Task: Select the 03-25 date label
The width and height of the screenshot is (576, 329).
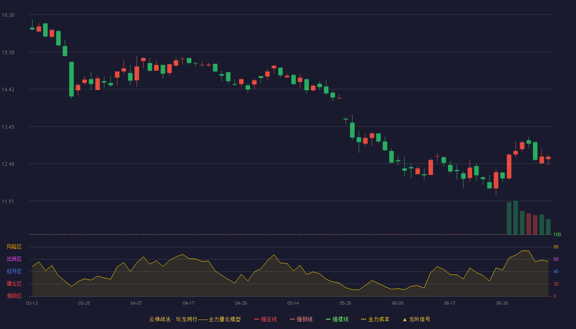Action: click(x=84, y=303)
